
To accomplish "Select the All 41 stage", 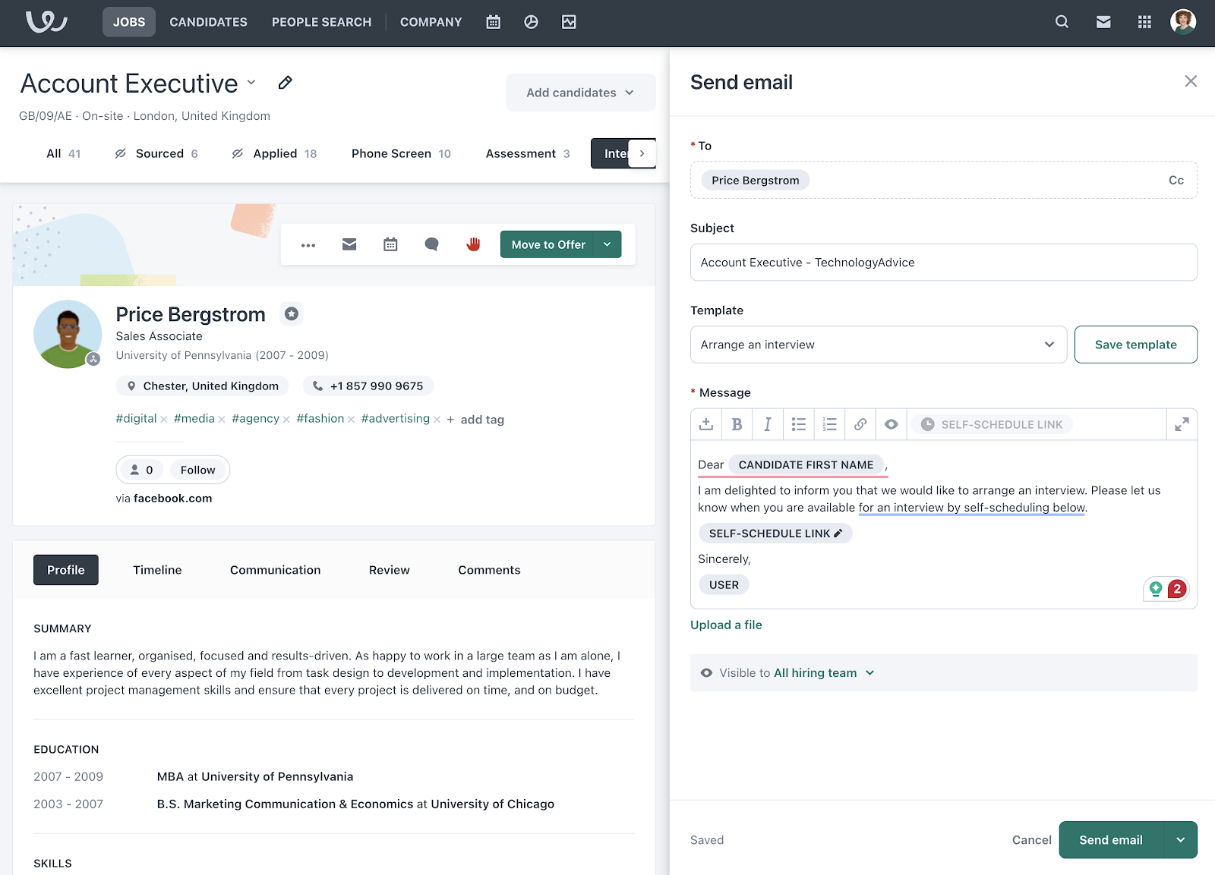I will pyautogui.click(x=64, y=153).
